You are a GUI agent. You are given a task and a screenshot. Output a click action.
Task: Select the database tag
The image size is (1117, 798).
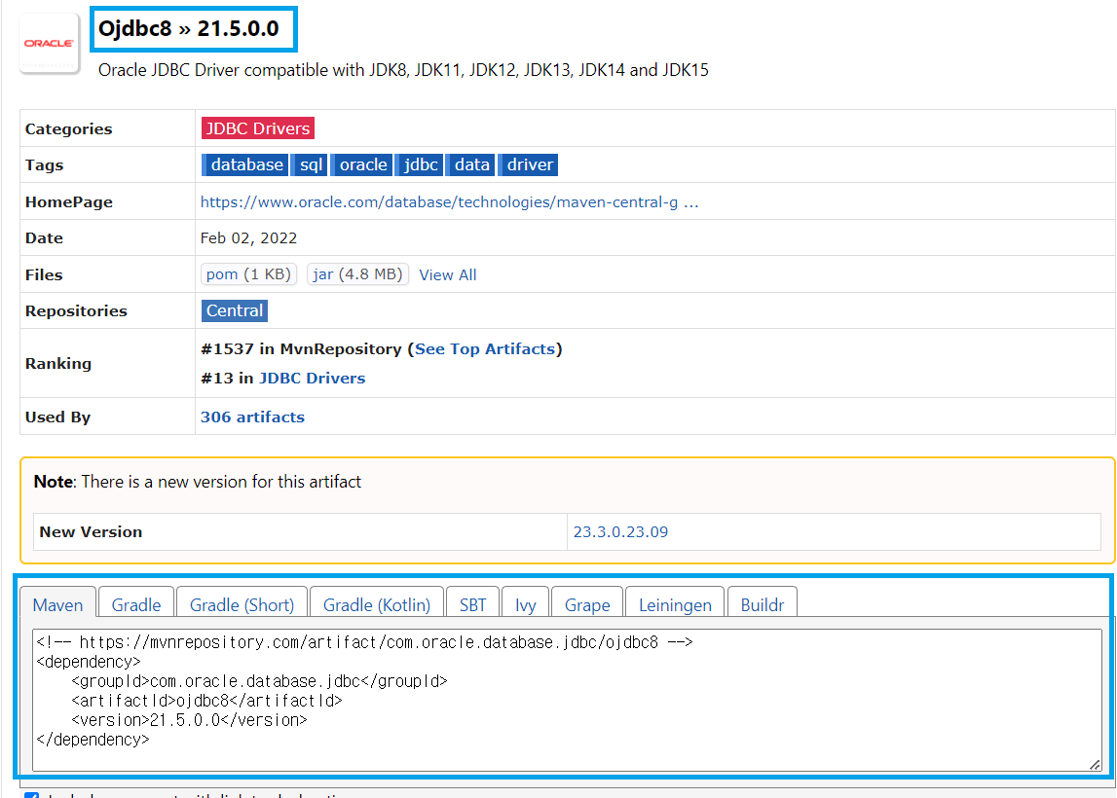[x=245, y=164]
